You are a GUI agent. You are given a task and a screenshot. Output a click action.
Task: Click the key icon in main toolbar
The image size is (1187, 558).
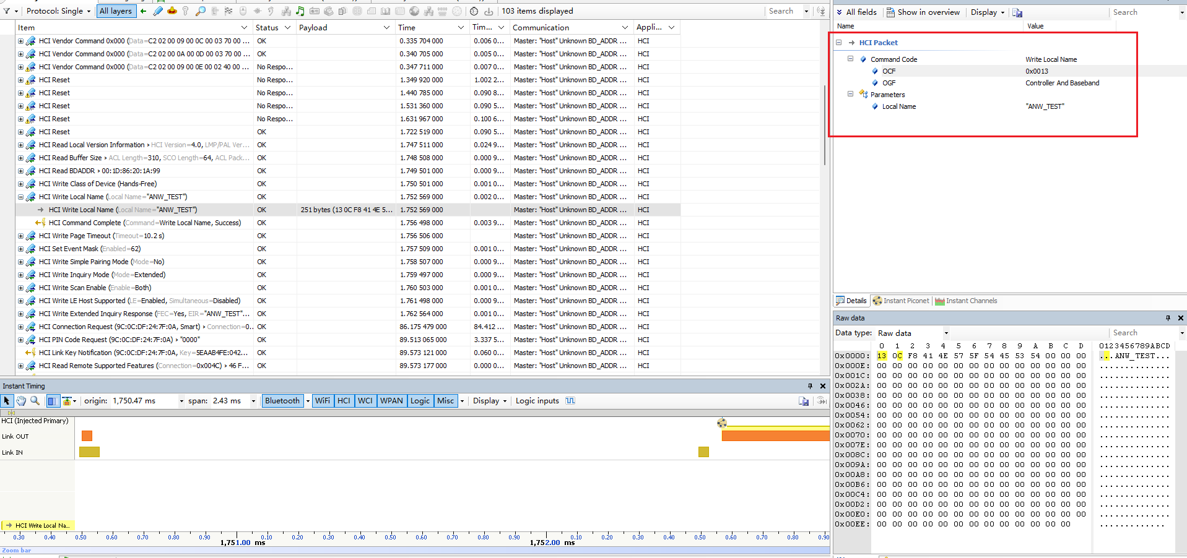coord(185,11)
